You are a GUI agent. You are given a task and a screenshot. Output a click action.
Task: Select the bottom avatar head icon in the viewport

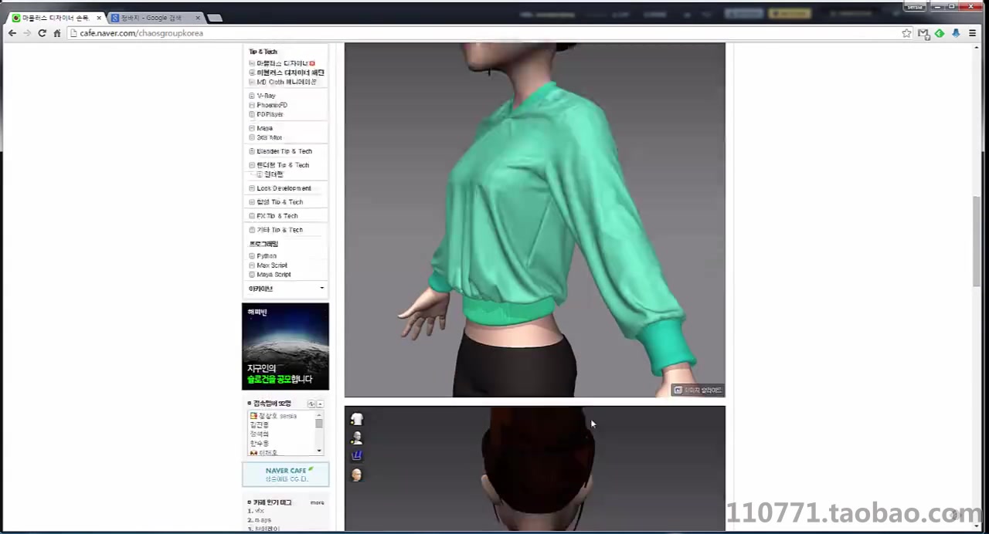(x=356, y=475)
